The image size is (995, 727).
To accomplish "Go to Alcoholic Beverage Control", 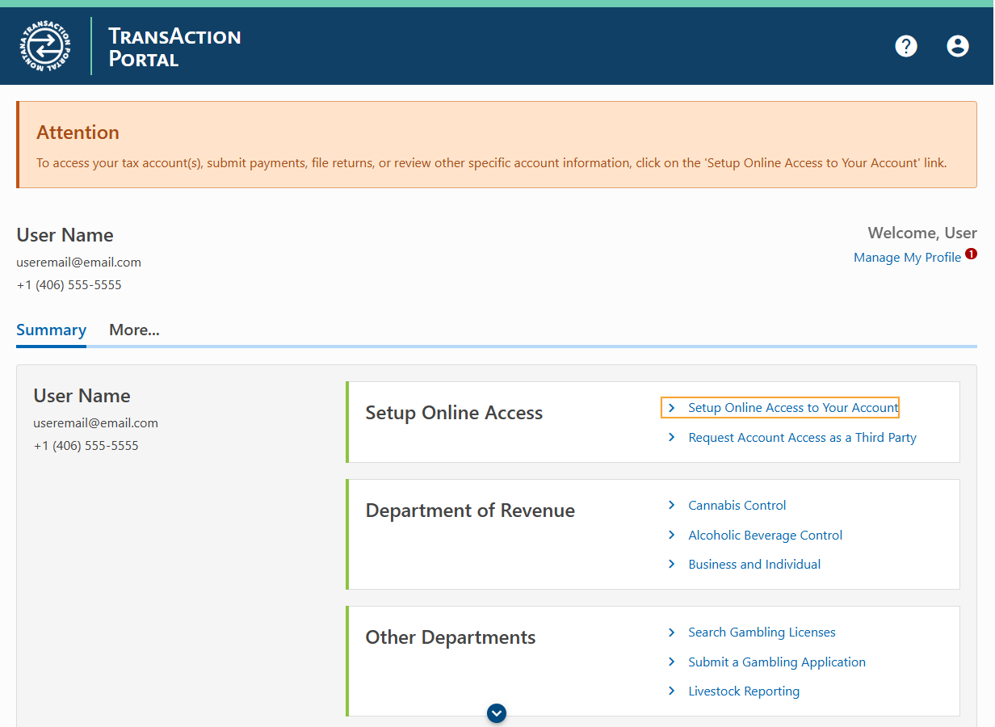I will (765, 535).
